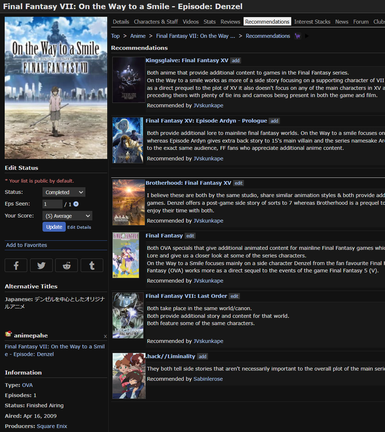
Task: Click edit next to Brotherhood: Final Fantasy XV
Action: point(238,183)
